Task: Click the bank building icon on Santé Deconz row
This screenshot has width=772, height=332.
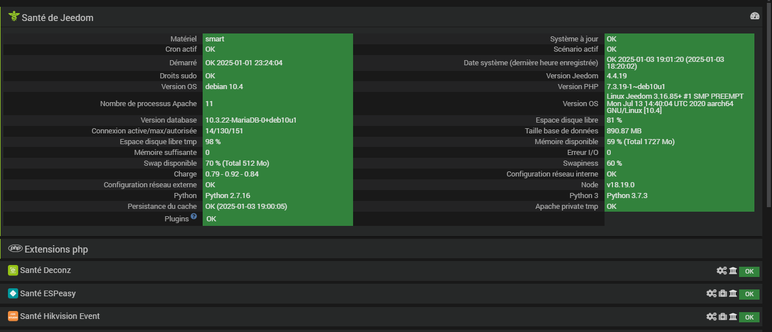Action: [733, 271]
